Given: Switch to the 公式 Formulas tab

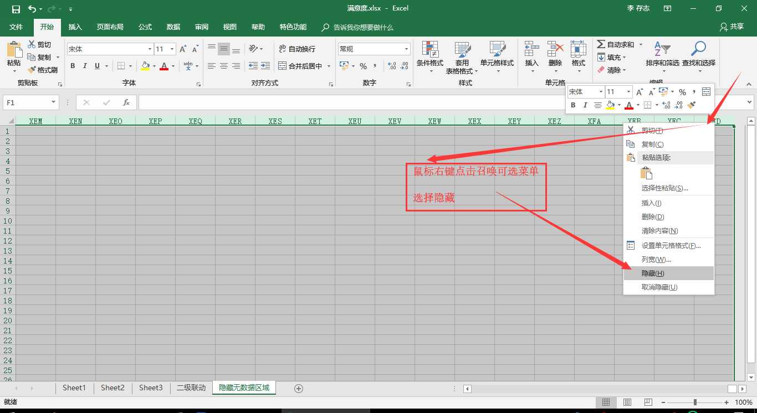Looking at the screenshot, I should [145, 27].
